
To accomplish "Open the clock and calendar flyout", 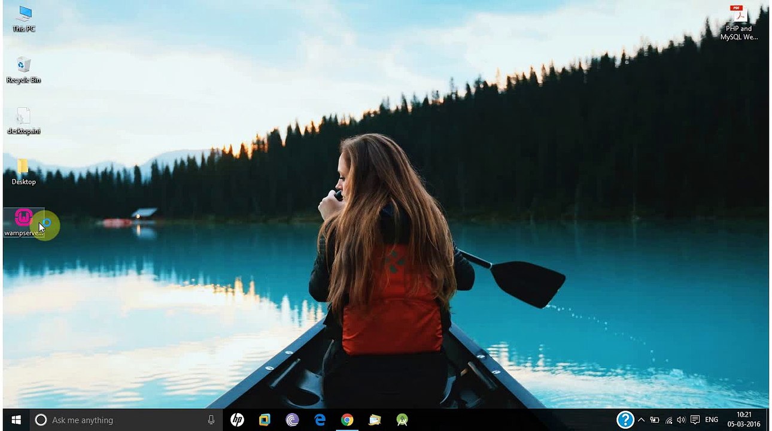I will 744,420.
